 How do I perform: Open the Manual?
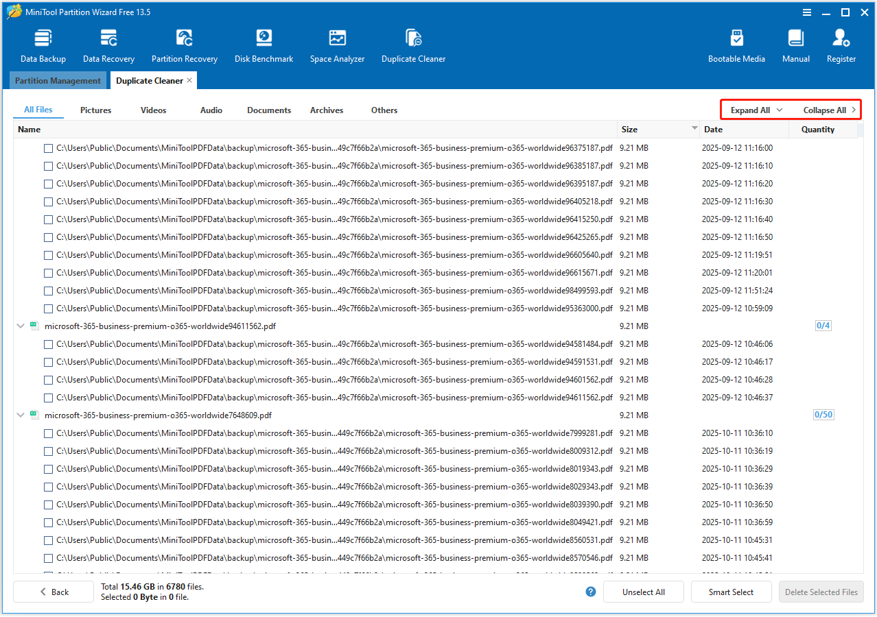pos(795,43)
